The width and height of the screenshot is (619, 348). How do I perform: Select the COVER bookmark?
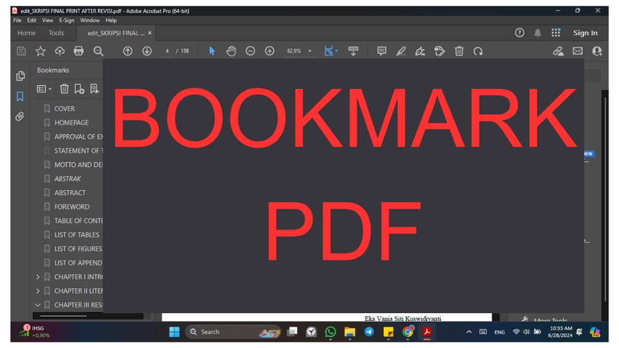click(x=64, y=109)
